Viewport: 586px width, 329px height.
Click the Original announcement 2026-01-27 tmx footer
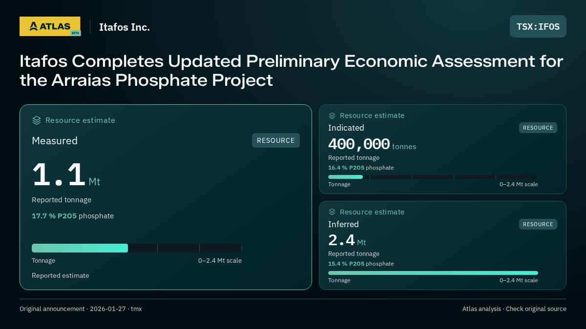coord(81,309)
